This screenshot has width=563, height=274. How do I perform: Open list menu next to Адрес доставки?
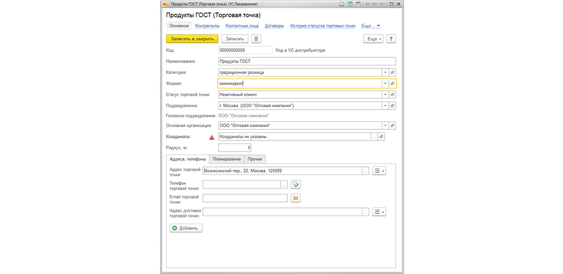click(x=379, y=212)
